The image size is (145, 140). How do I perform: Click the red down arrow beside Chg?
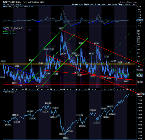(136, 5)
